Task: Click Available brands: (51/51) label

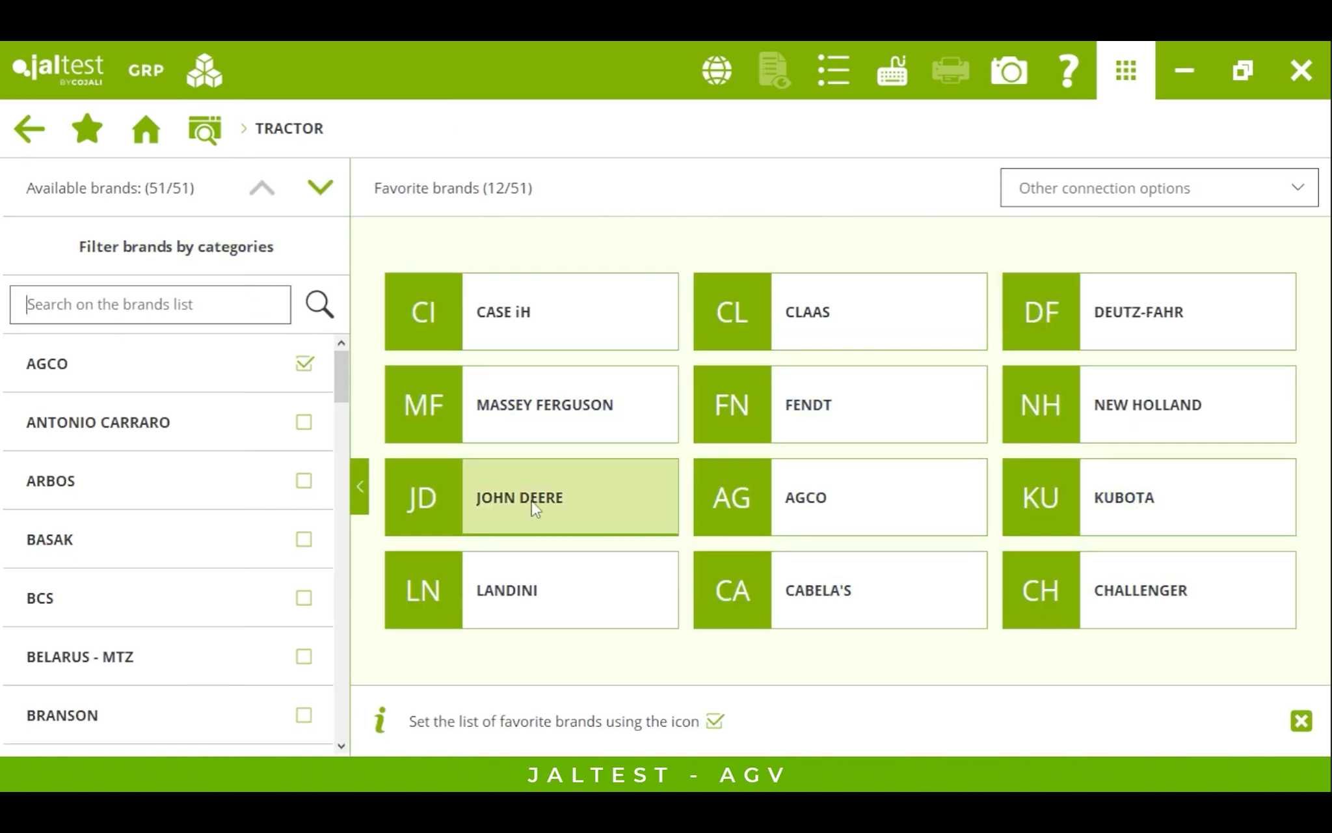Action: click(111, 188)
